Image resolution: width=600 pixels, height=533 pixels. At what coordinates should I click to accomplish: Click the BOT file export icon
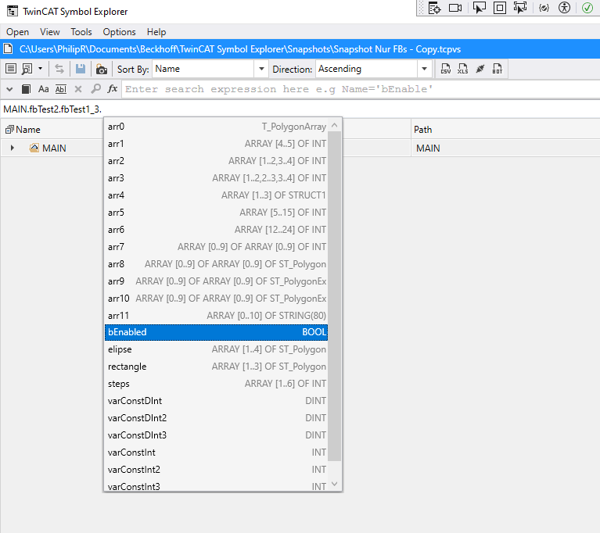(x=497, y=69)
